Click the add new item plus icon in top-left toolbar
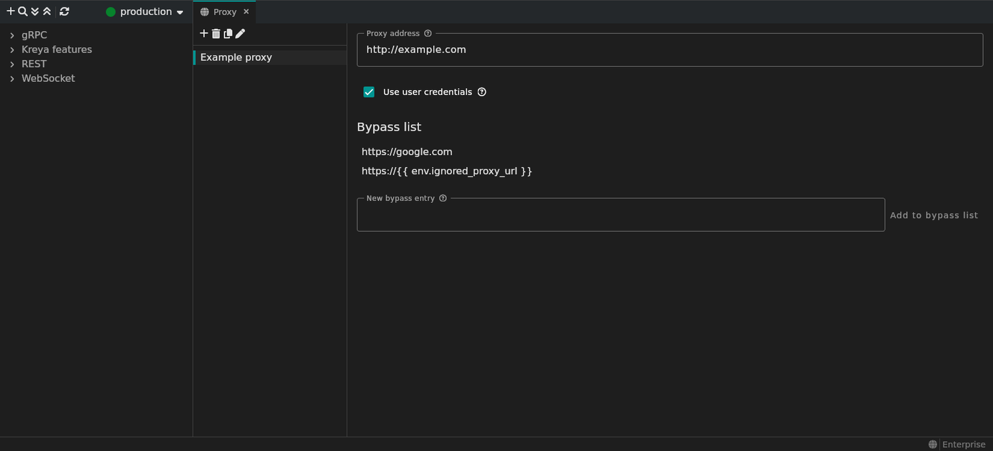 coord(11,11)
